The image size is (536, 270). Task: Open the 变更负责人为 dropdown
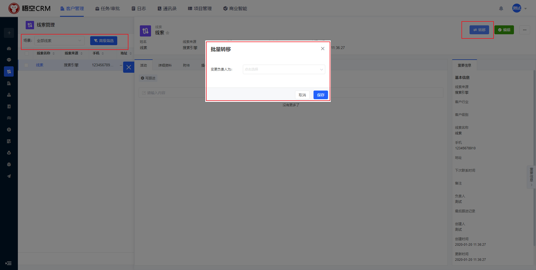284,69
